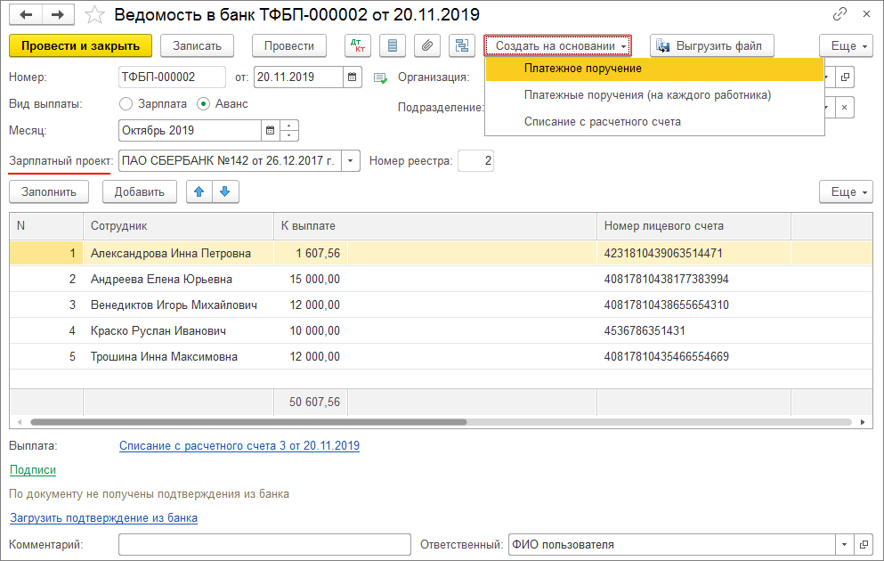Copy link with the chain icon
Viewport: 884px width, 561px height.
840,13
